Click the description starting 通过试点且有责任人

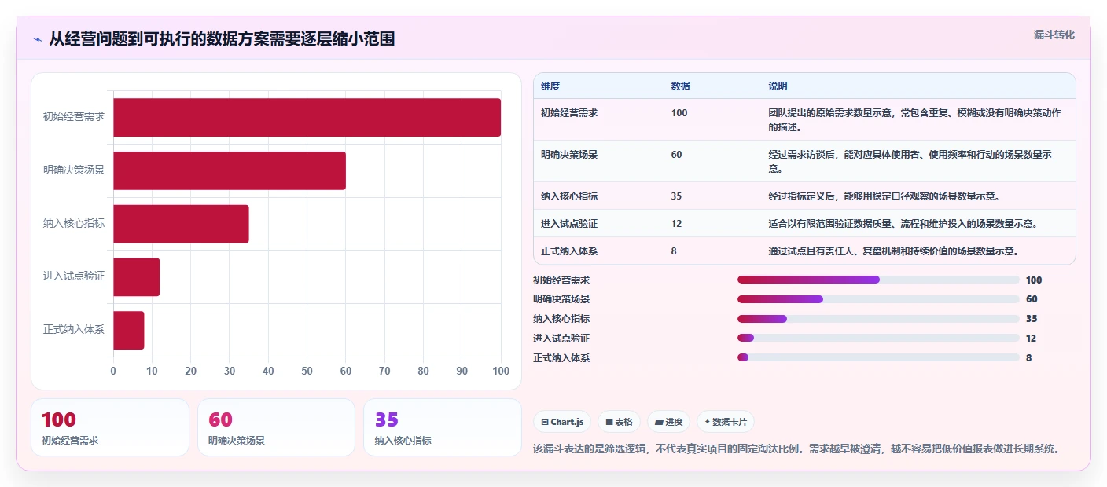pos(894,251)
